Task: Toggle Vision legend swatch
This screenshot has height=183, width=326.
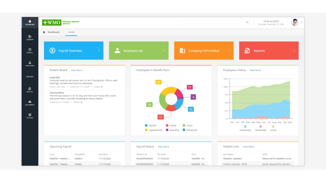Action: (184, 125)
